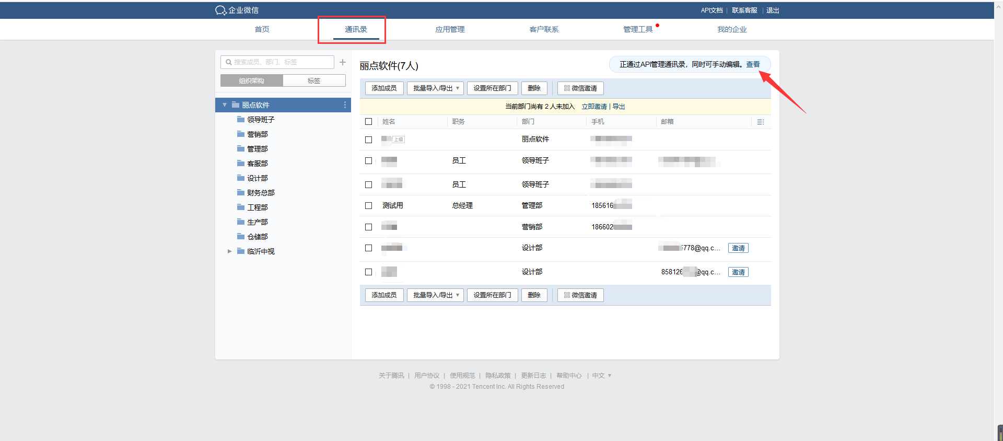Click the bottom 设置所在部门 button
Screen dimensions: 1003x441
click(x=492, y=295)
